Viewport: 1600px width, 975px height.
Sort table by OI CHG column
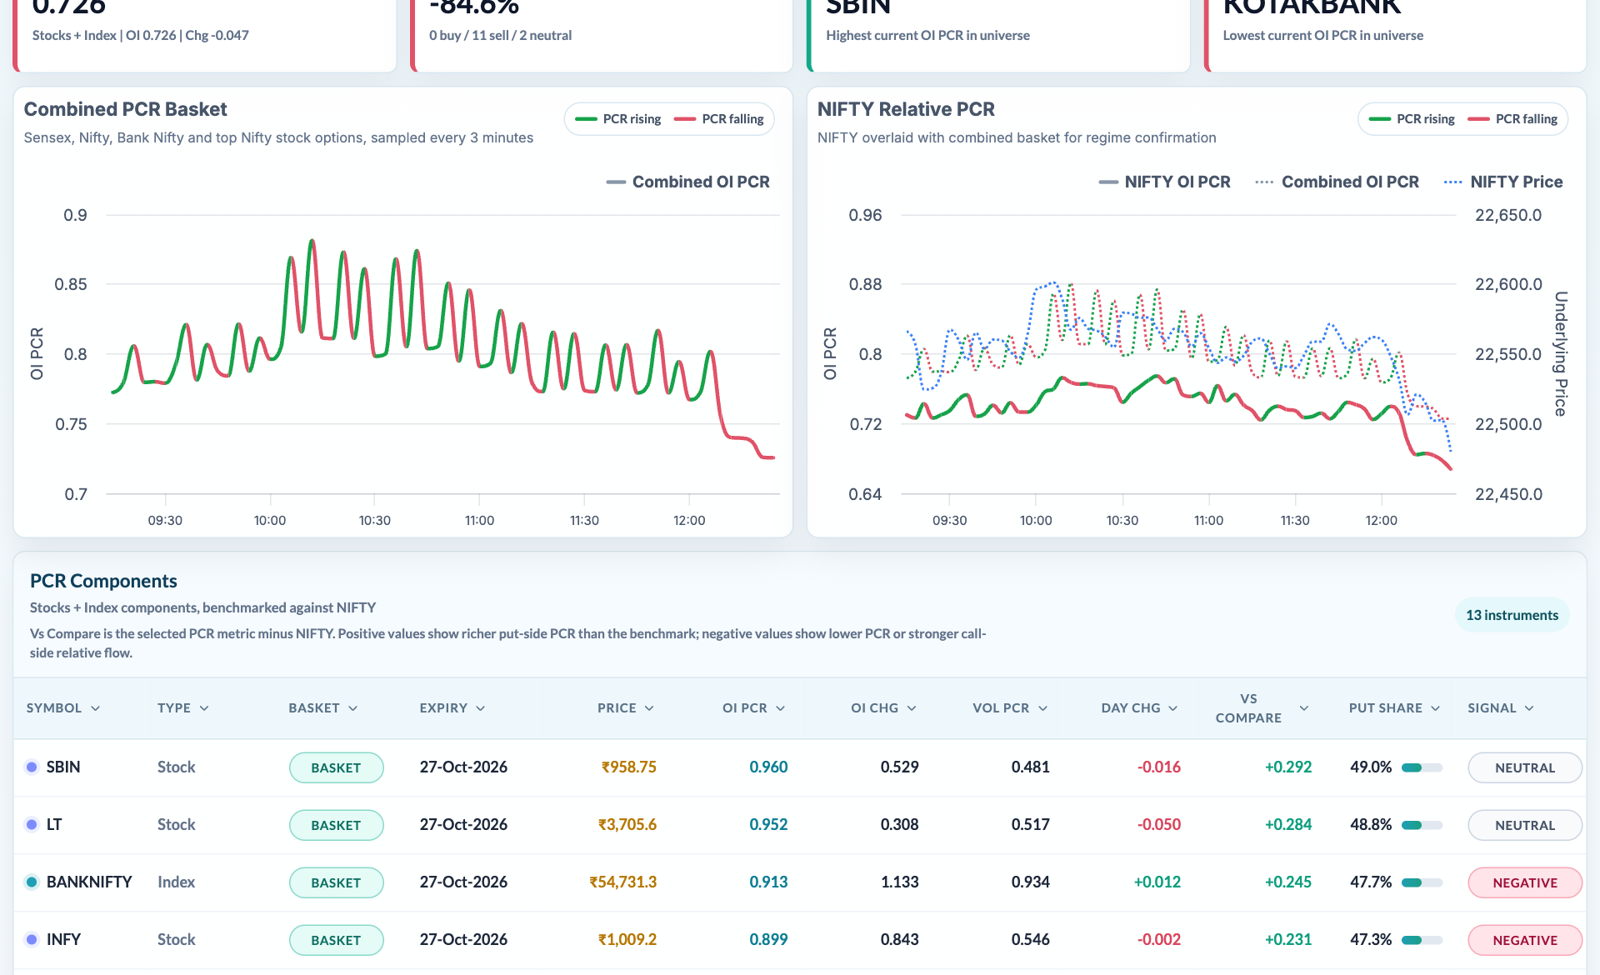click(x=884, y=708)
